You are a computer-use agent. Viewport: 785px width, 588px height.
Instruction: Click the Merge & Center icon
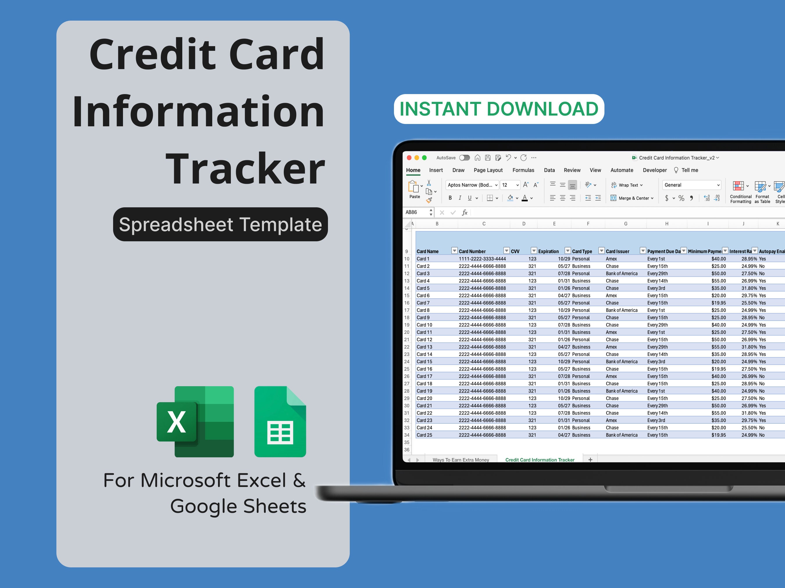[x=613, y=198]
